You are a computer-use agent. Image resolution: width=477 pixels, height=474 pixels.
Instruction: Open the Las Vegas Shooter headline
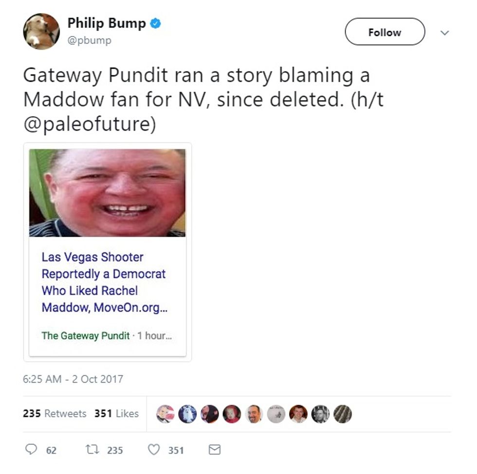[104, 282]
